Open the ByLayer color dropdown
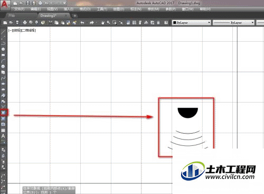This screenshot has height=194, width=264. (192, 23)
